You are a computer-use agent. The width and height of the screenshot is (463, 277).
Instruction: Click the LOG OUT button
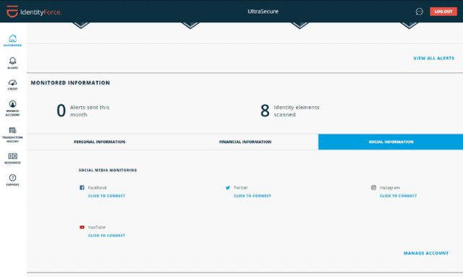(x=443, y=12)
